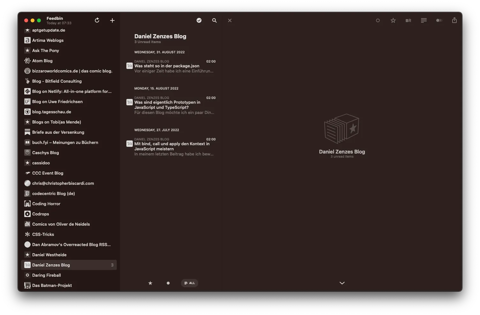
Task: Refresh feeds with the reload icon
Action: tap(97, 20)
